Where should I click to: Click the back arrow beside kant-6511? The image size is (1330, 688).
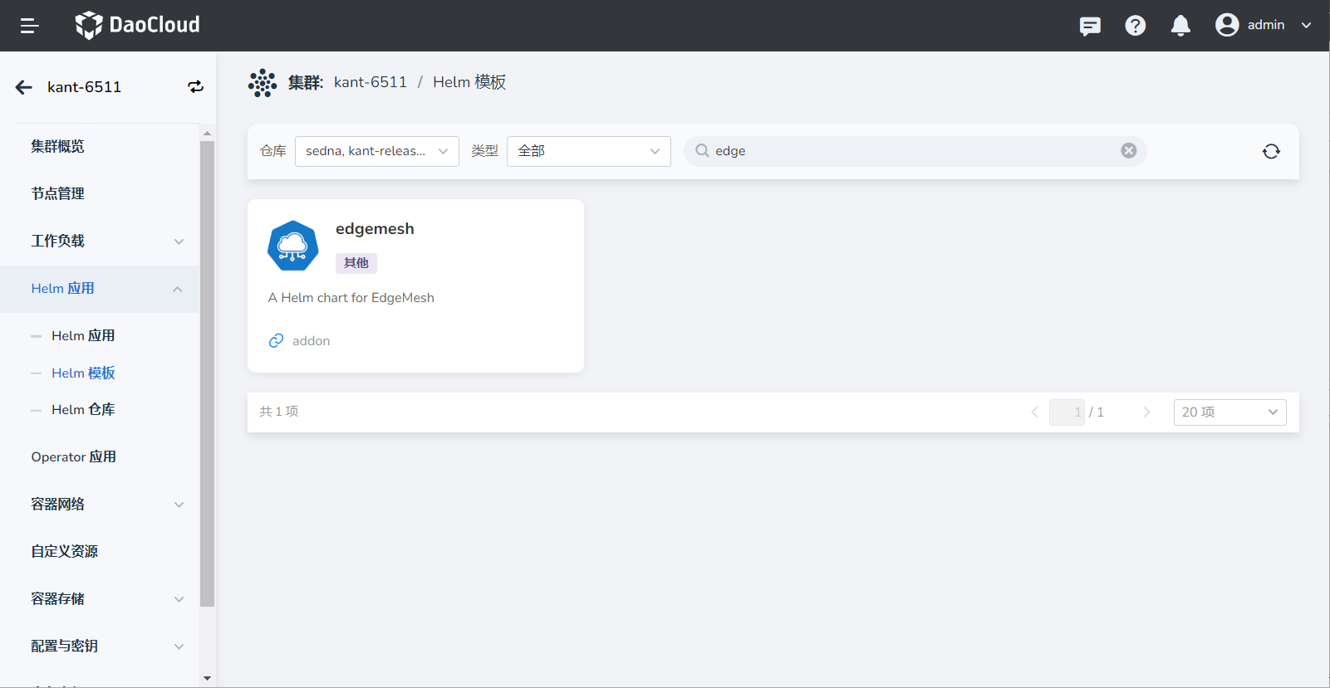24,87
